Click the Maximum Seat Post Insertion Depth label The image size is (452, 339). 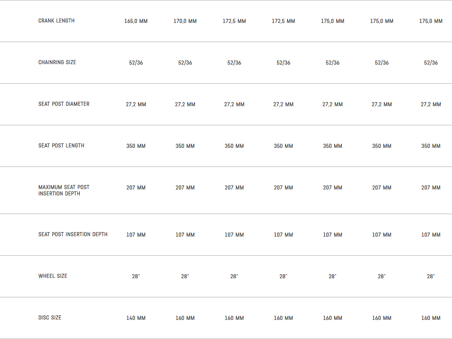pyautogui.click(x=64, y=190)
